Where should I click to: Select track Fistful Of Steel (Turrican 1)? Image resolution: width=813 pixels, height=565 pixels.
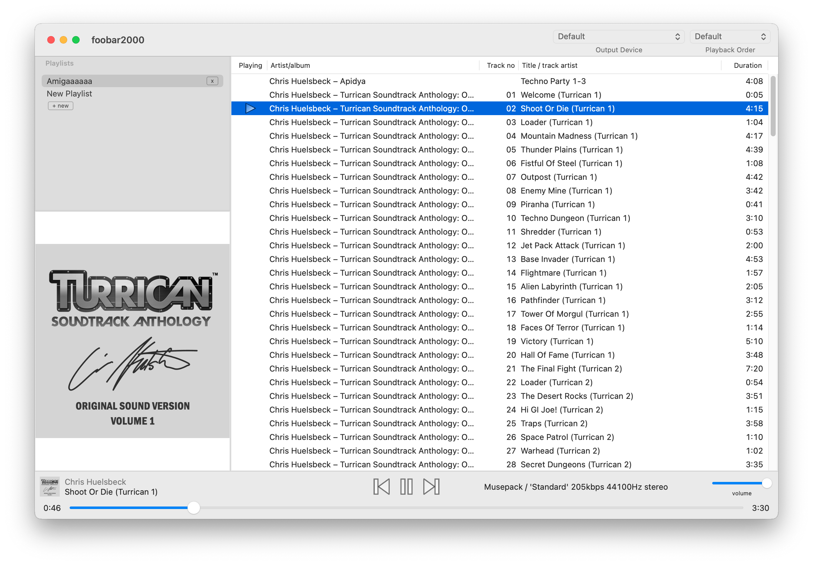click(499, 163)
